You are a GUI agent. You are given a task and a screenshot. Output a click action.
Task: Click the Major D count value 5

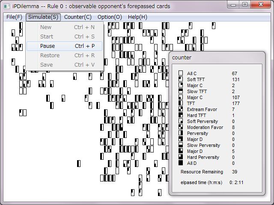click(x=233, y=151)
